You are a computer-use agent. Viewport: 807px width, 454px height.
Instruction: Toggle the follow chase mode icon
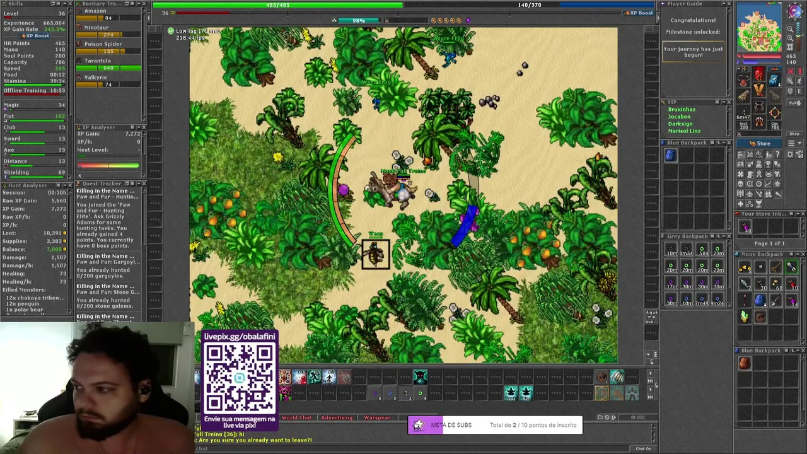coord(799,81)
